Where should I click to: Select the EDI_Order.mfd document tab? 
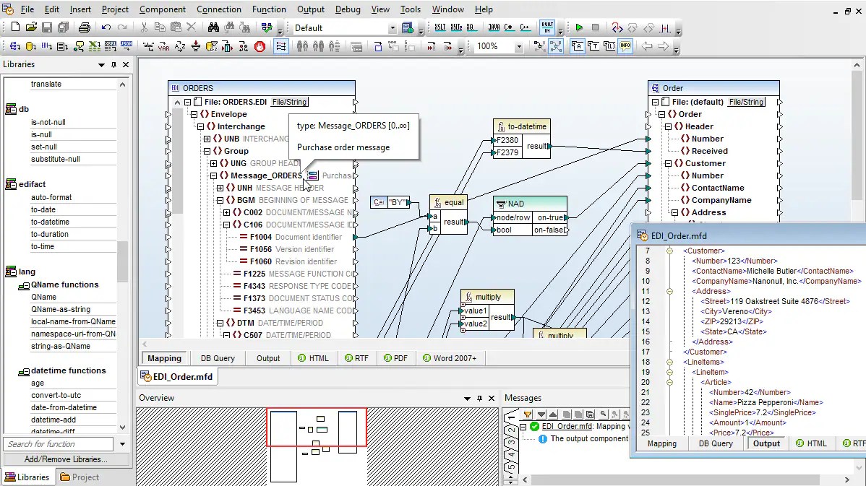coord(177,377)
